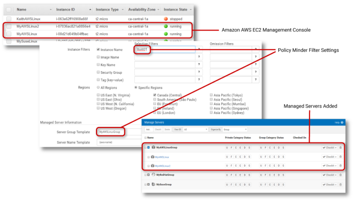
Task: Open the MyAWSLinux server link
Action: (162, 157)
